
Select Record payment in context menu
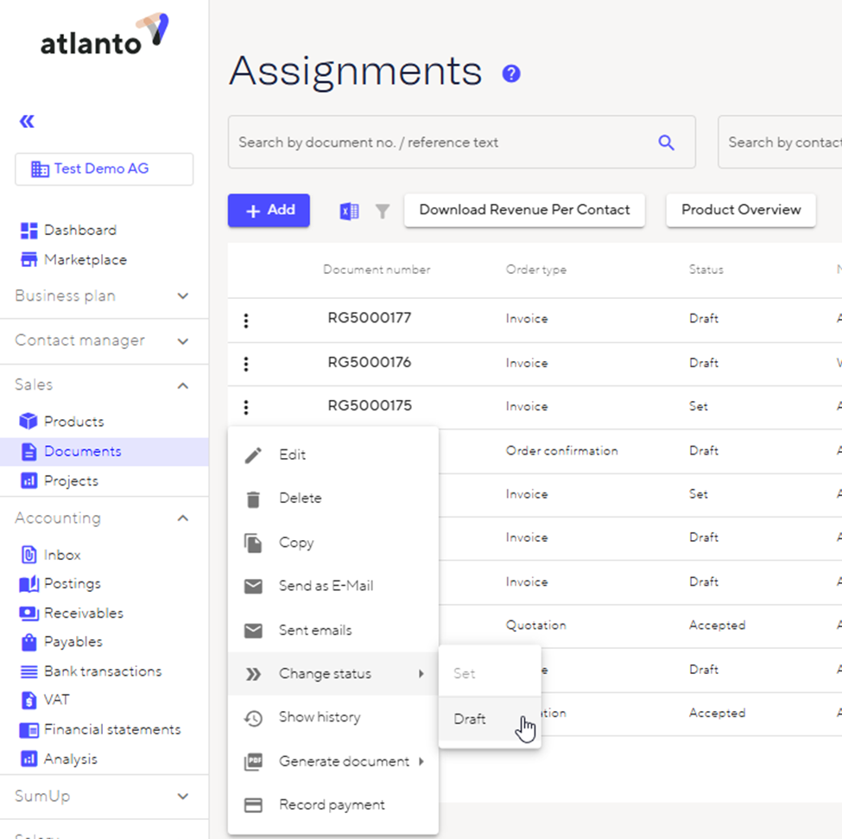click(332, 804)
